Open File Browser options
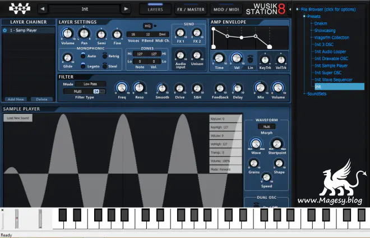This screenshot has width=370, height=238. click(328, 10)
